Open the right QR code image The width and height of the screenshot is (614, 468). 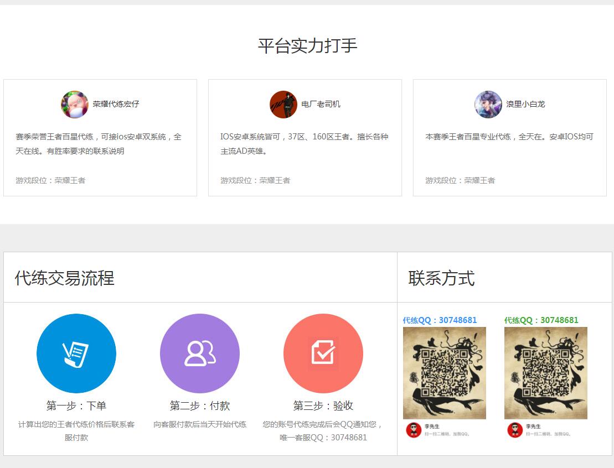(x=546, y=373)
